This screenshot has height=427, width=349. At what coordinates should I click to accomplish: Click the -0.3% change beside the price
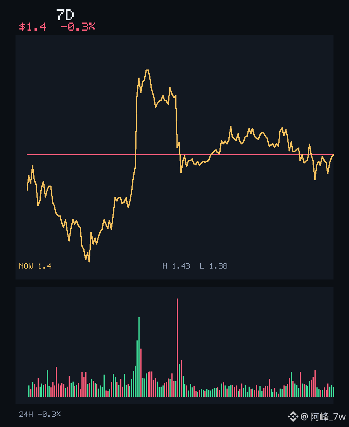tap(78, 27)
